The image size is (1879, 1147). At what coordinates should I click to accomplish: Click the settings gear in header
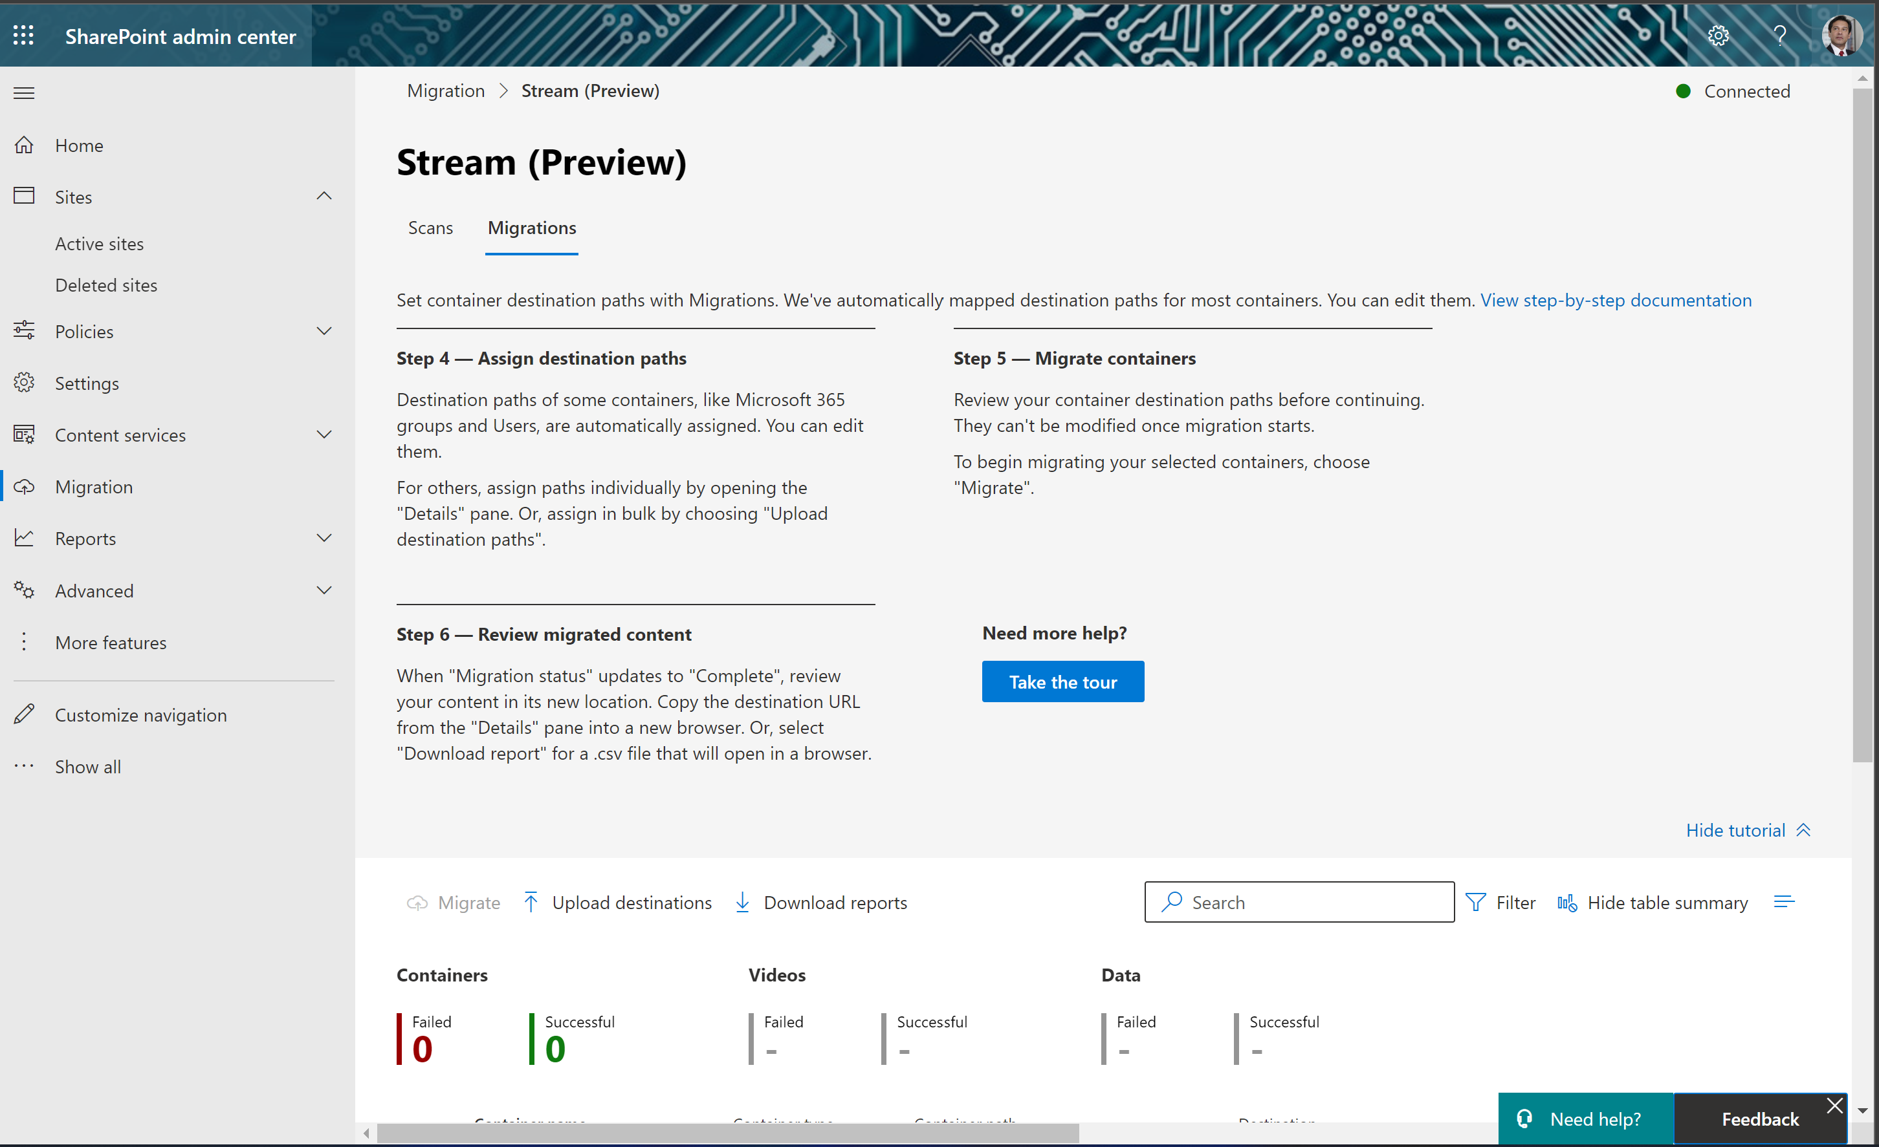click(x=1717, y=35)
